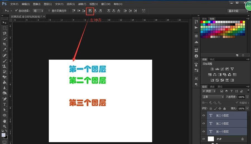Viewport: 251px width, 144px height.
Task: Open the 正常 blend mode dropdown
Action: click(213, 97)
